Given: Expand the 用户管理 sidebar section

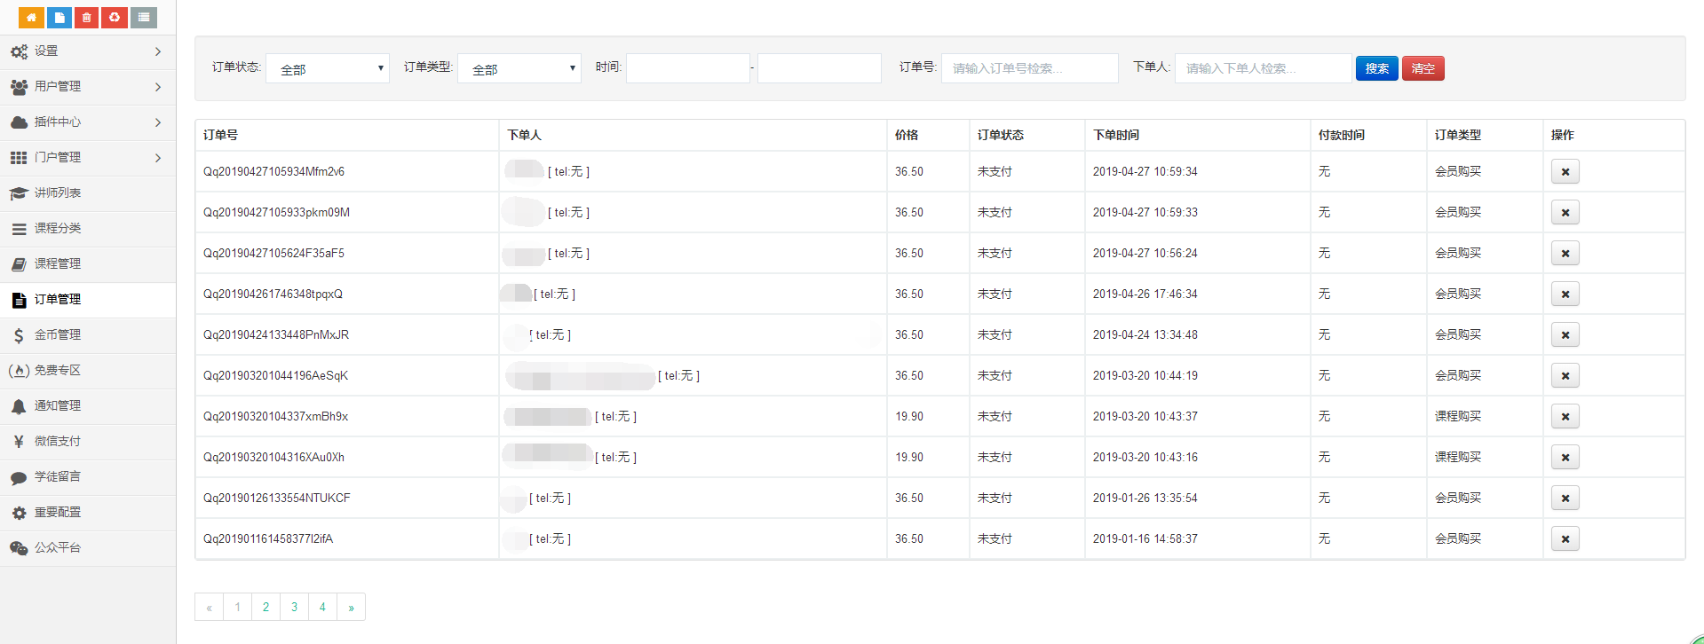Looking at the screenshot, I should 87,87.
